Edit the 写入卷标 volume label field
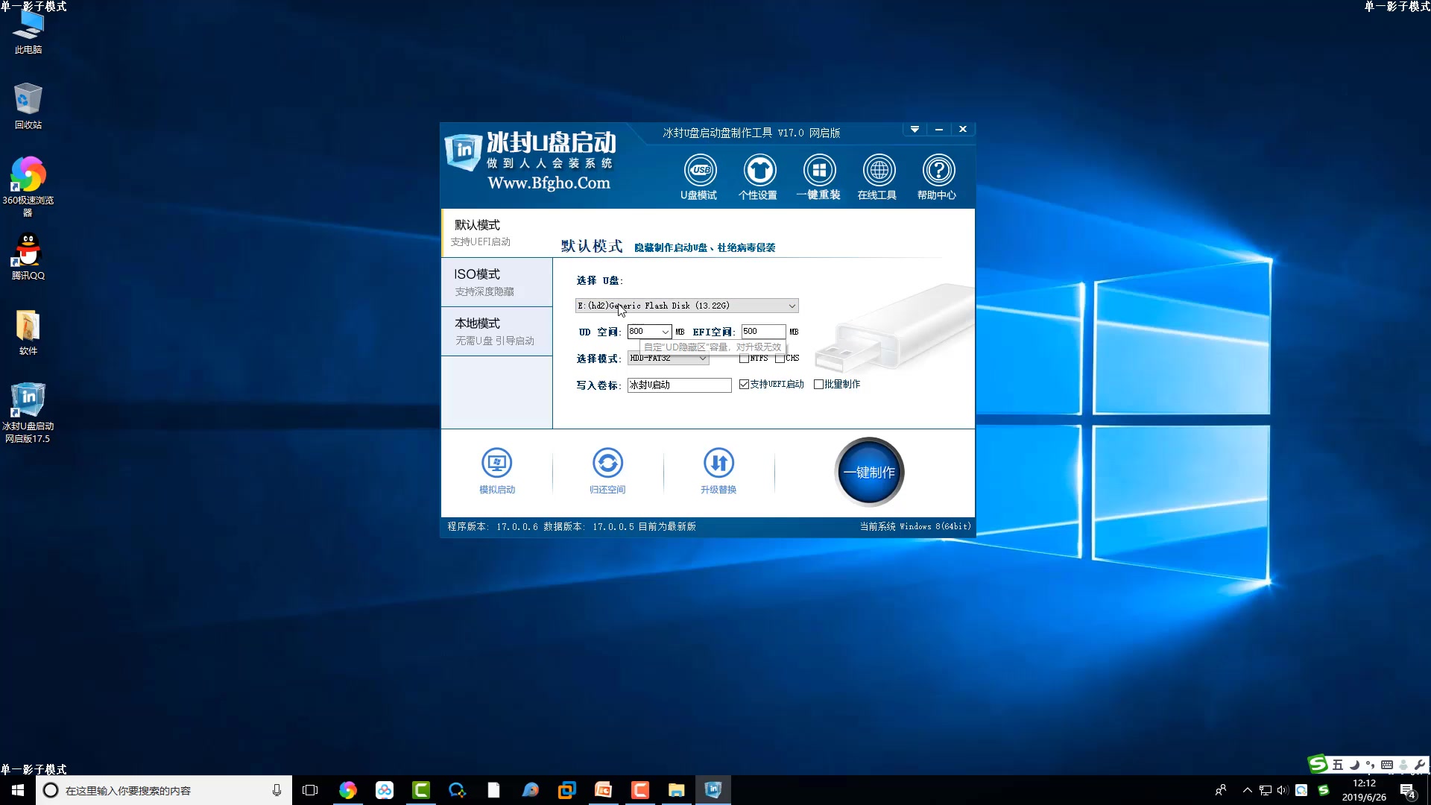The height and width of the screenshot is (805, 1431). [679, 385]
